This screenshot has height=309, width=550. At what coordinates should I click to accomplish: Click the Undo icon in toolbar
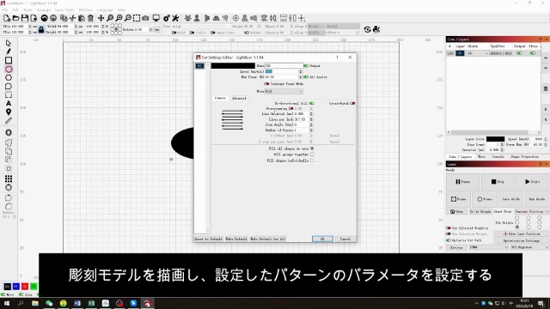click(x=44, y=18)
